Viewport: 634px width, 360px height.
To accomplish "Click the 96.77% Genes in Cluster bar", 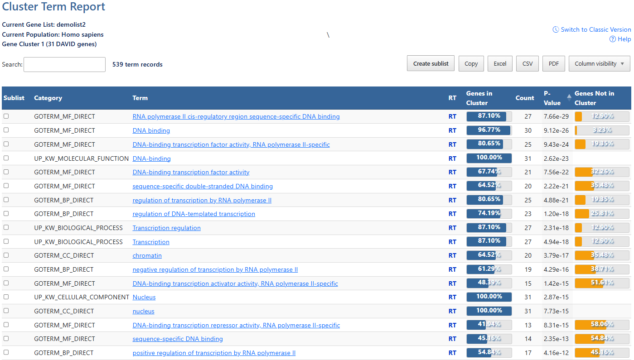I will (x=489, y=130).
